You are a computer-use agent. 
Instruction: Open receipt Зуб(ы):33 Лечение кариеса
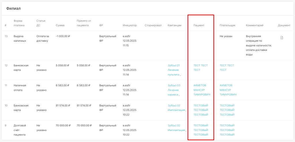174,90
